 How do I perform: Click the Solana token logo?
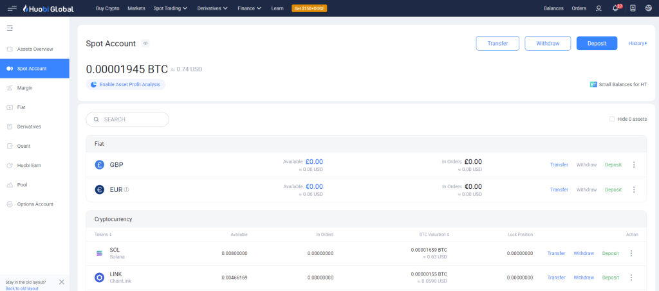[x=100, y=253]
